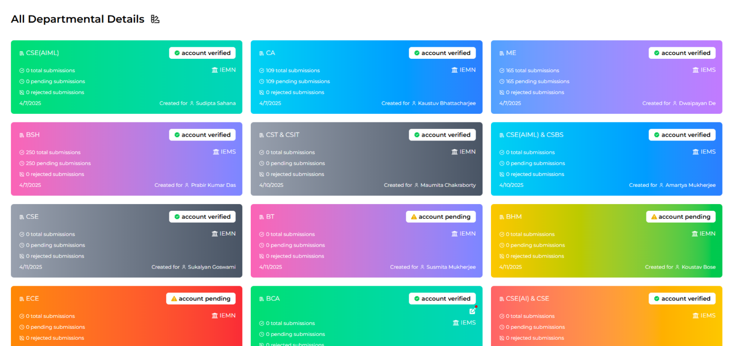Viewport: 735px width, 346px height.
Task: Click the account verified badge on BCA card
Action: (x=442, y=299)
